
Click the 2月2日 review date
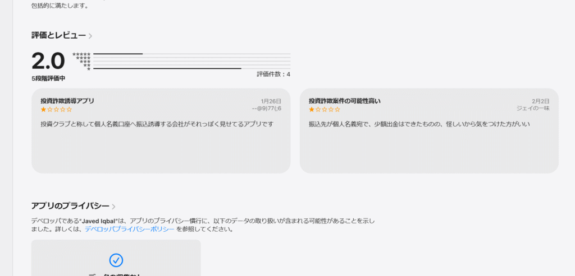click(541, 101)
